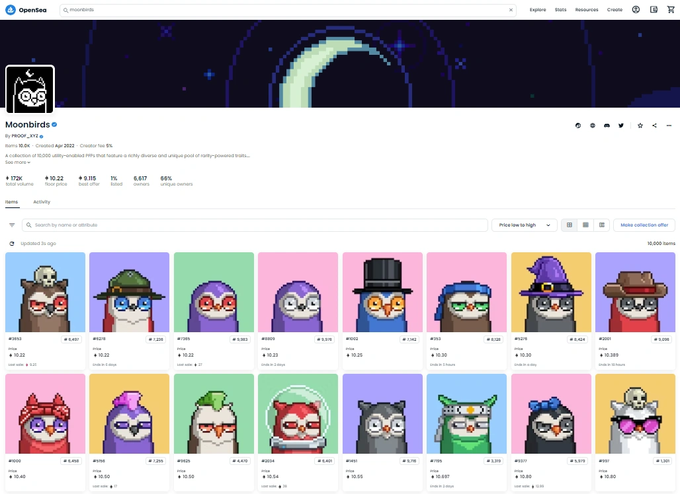This screenshot has width=680, height=494.
Task: Click rarity rank badge # 9,983
Action: pyautogui.click(x=240, y=339)
